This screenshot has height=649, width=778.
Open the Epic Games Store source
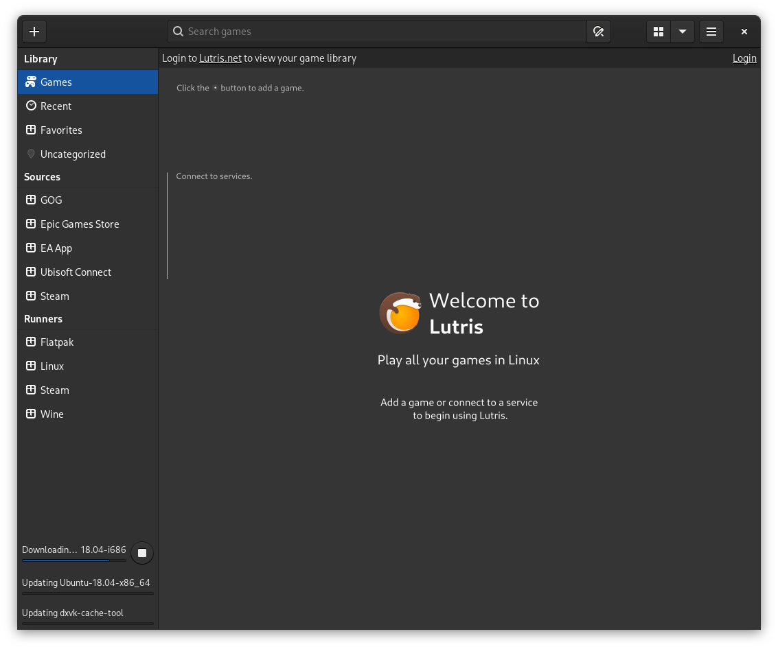(80, 224)
